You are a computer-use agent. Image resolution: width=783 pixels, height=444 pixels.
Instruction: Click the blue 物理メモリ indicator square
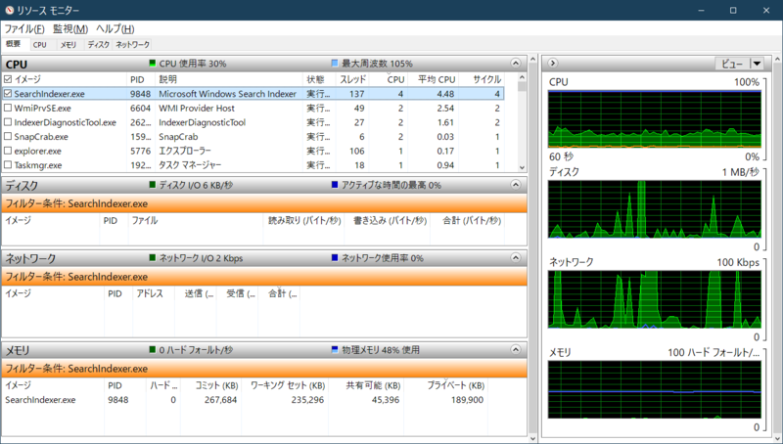(335, 350)
